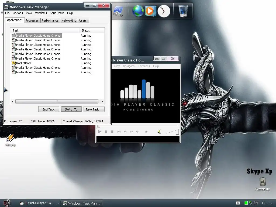Open the Winamp desktop shortcut
Image resolution: width=276 pixels, height=207 pixels.
(x=10, y=140)
